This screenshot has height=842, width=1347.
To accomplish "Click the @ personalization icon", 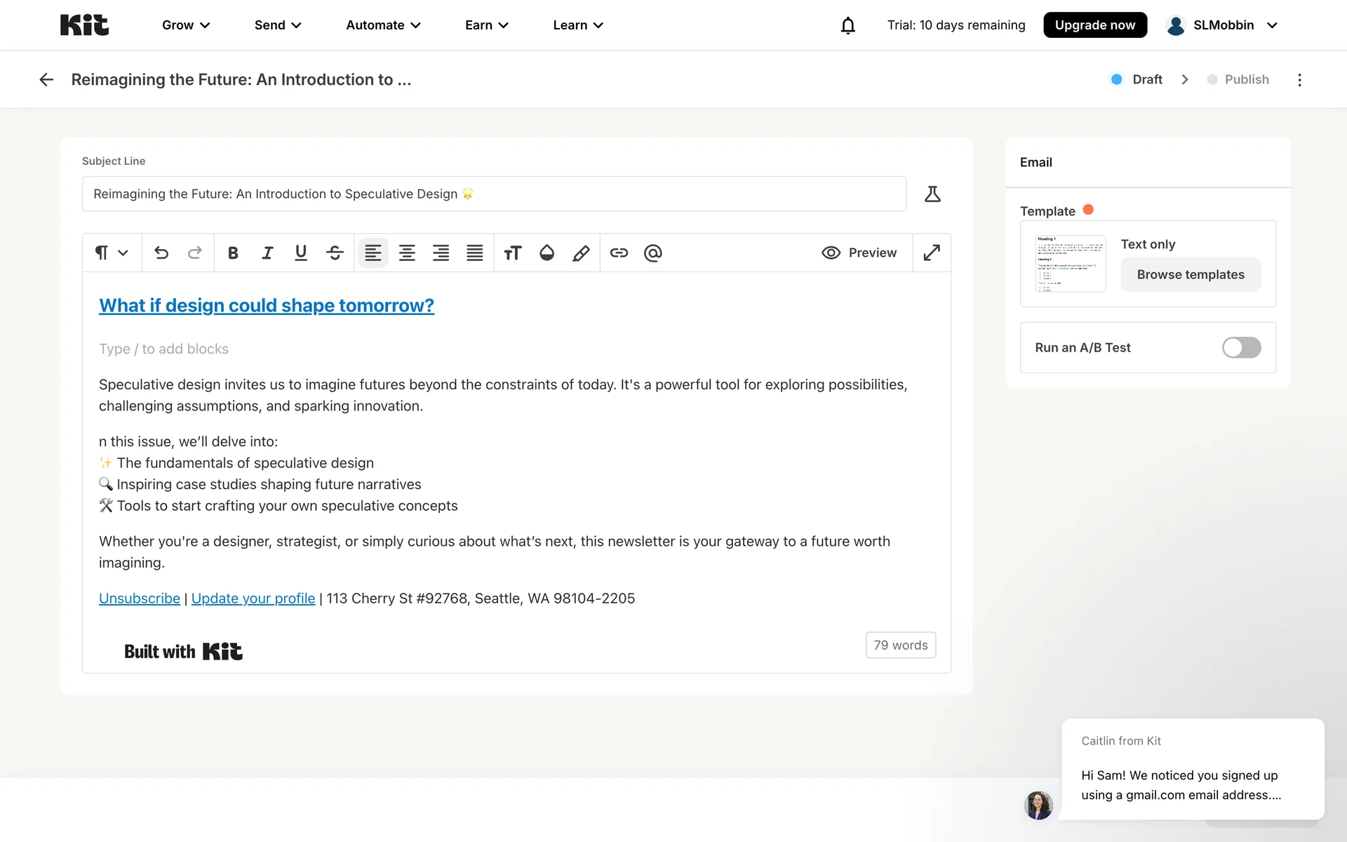I will (652, 253).
